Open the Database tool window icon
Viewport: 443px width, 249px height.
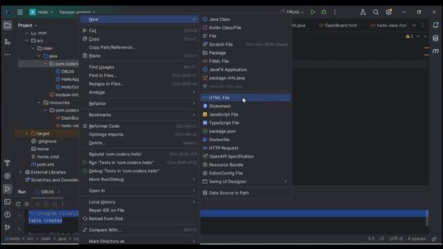435,38
